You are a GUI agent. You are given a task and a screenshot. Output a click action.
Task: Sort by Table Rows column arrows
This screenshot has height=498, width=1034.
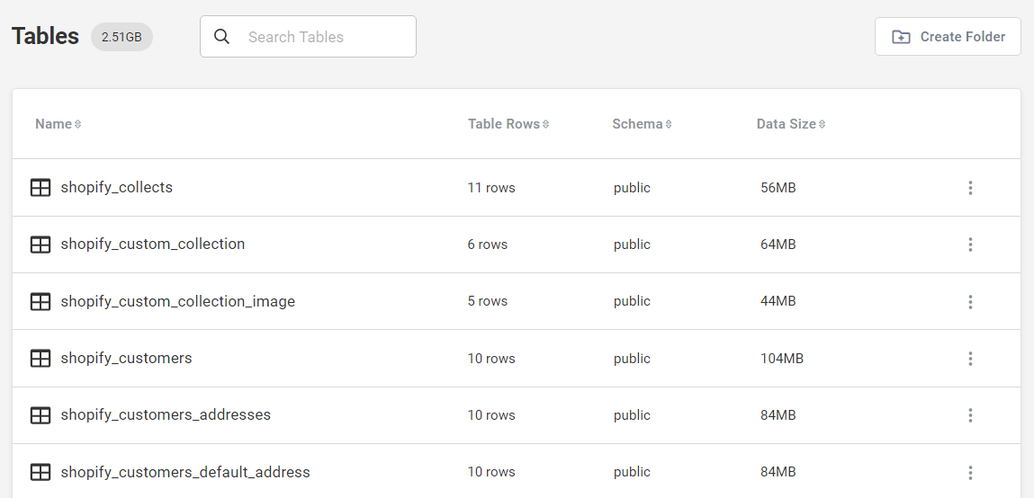coord(546,124)
